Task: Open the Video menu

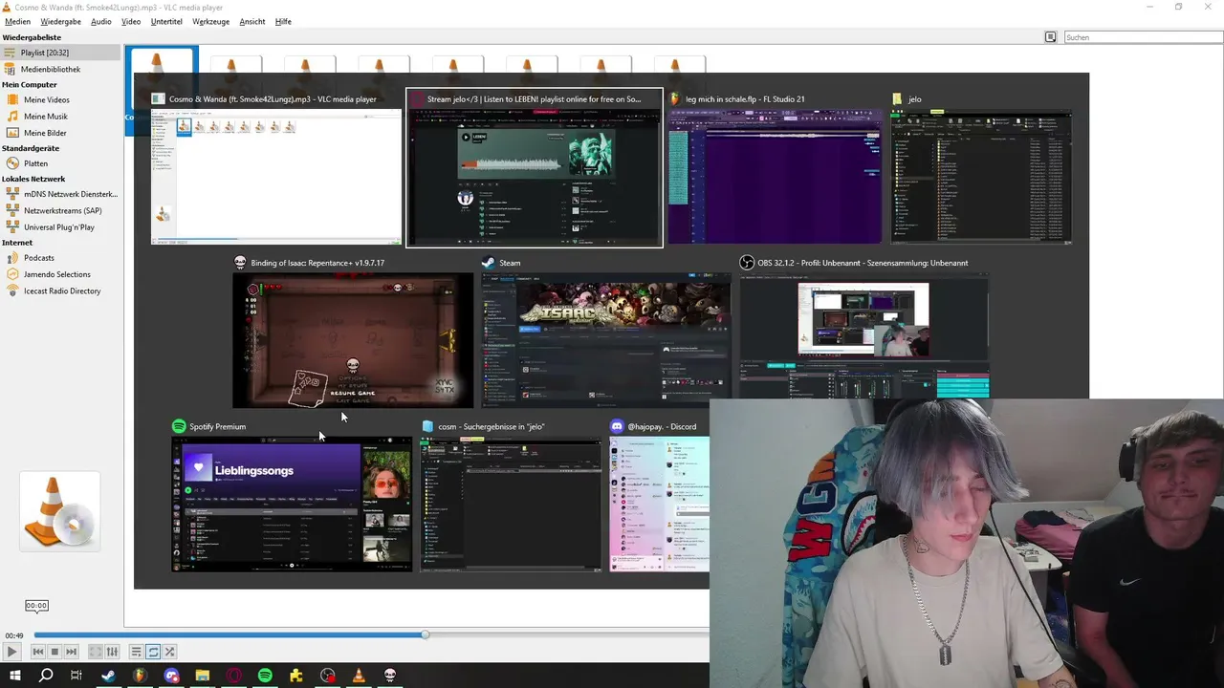Action: (131, 21)
